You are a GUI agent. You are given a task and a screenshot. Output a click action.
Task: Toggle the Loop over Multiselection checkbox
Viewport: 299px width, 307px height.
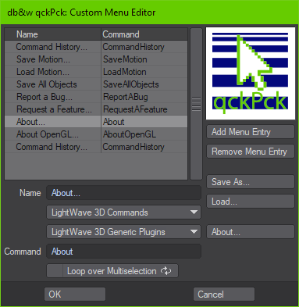pos(55,271)
